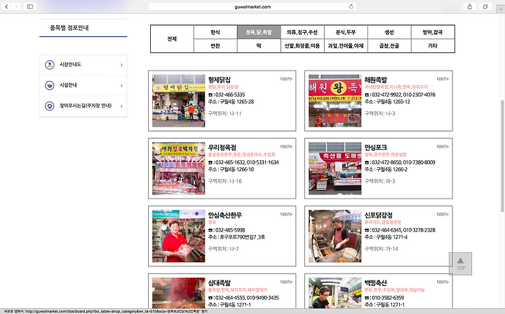Viewport: 505px width, 314px height.
Task: Toggle the Safari sidebar icon
Action: (x=30, y=6)
